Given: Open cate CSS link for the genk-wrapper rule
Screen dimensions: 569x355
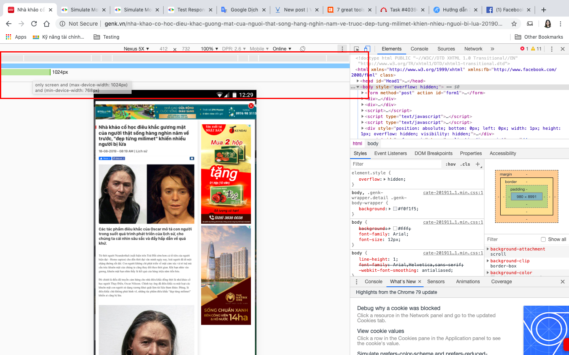Looking at the screenshot, I should click(x=453, y=192).
